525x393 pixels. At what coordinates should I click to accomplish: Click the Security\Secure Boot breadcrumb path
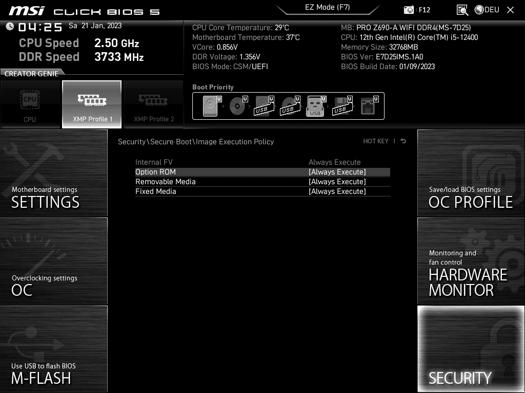tap(196, 142)
